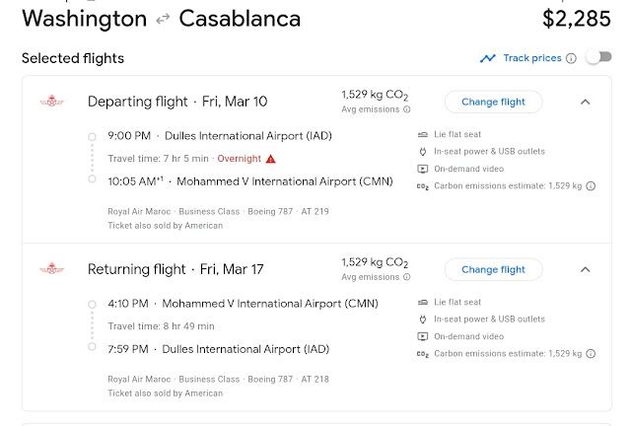Toggle the Track prices switch
The width and height of the screenshot is (631, 426).
597,57
